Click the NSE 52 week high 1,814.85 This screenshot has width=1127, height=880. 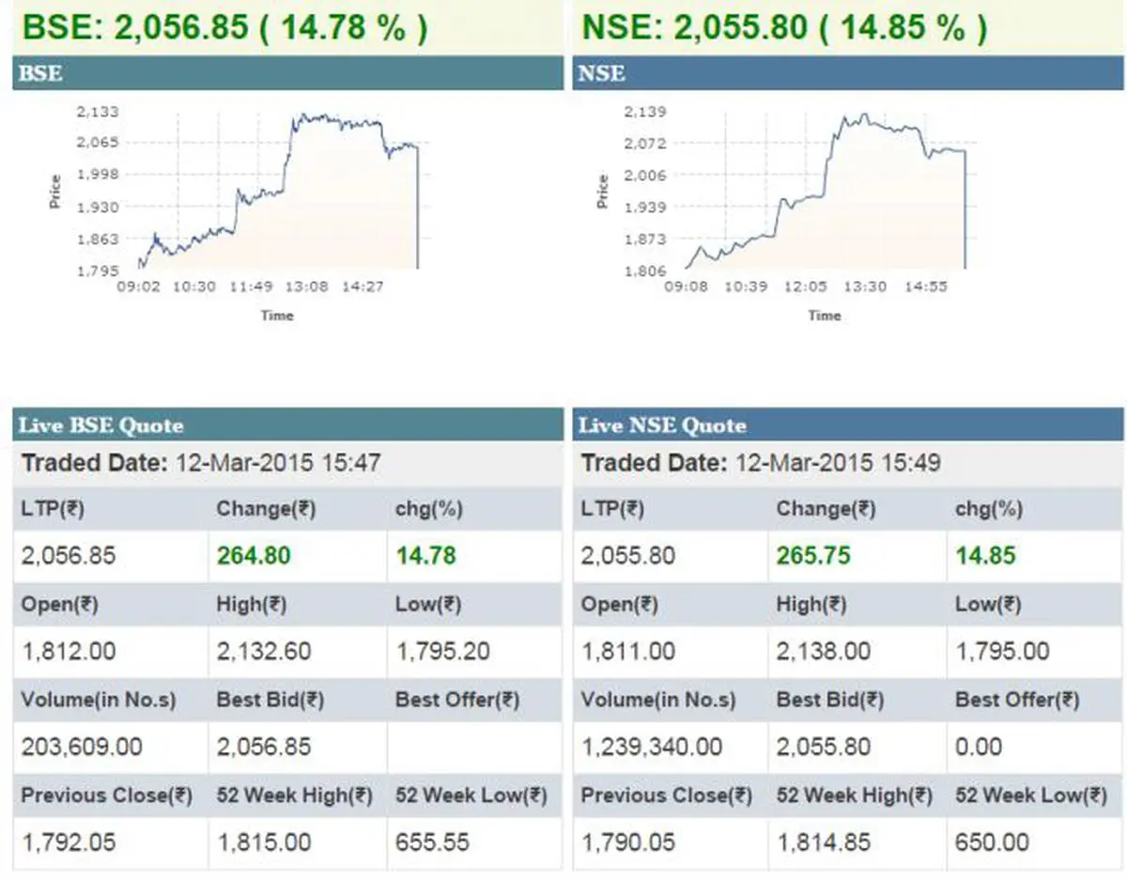point(824,842)
